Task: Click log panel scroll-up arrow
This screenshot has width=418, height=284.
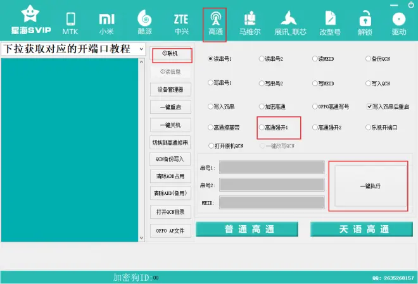Action: [x=142, y=62]
